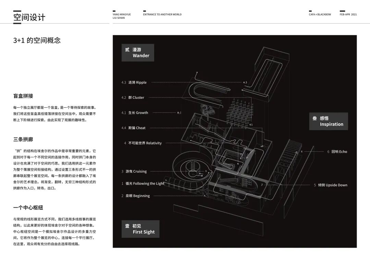Select the 三条拱廊 section heading

click(23, 139)
